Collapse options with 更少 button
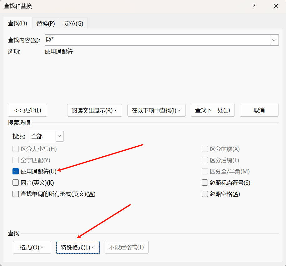This screenshot has width=286, height=266. [x=27, y=110]
